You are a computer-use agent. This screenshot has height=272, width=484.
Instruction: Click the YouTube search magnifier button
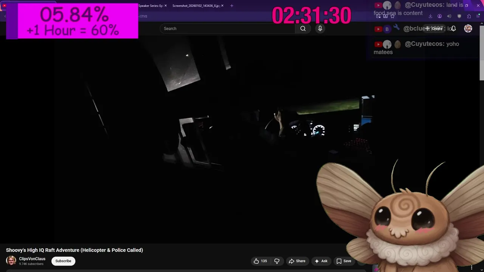click(303, 28)
